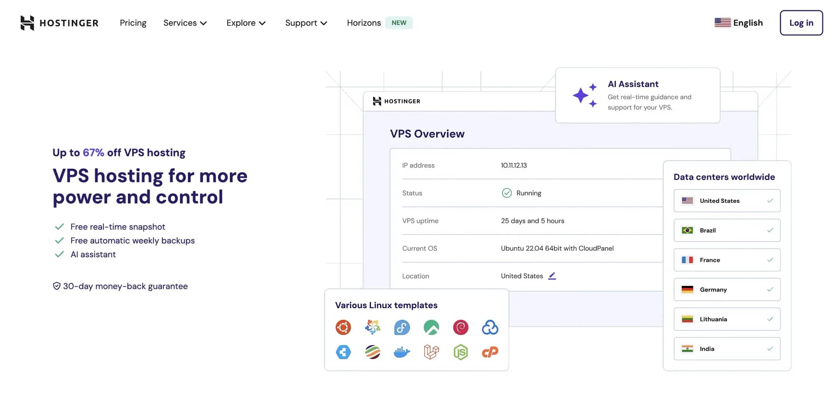Click the Docker whale icon
This screenshot has width=837, height=401.
coord(402,352)
